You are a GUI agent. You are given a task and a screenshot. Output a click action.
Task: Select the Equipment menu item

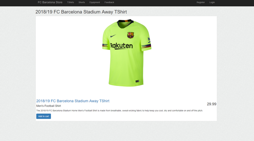pyautogui.click(x=95, y=3)
